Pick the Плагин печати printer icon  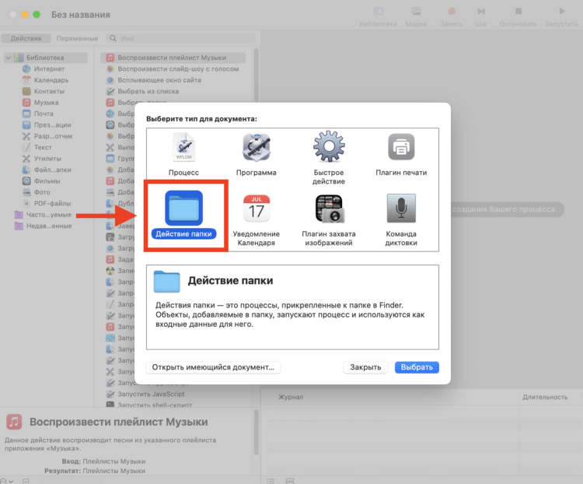click(401, 147)
